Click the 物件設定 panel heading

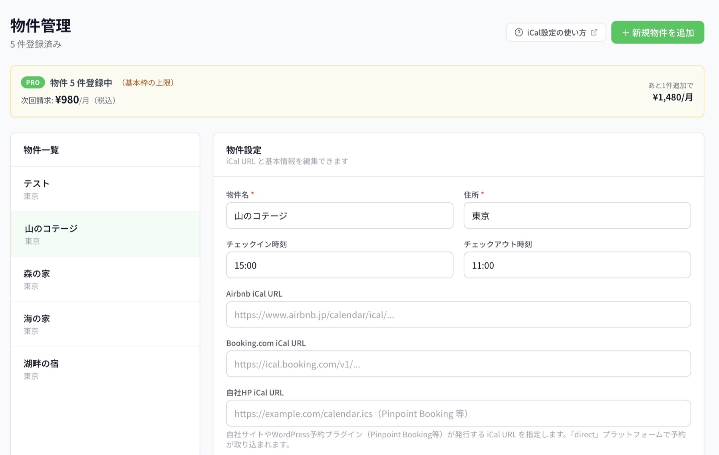click(x=244, y=150)
